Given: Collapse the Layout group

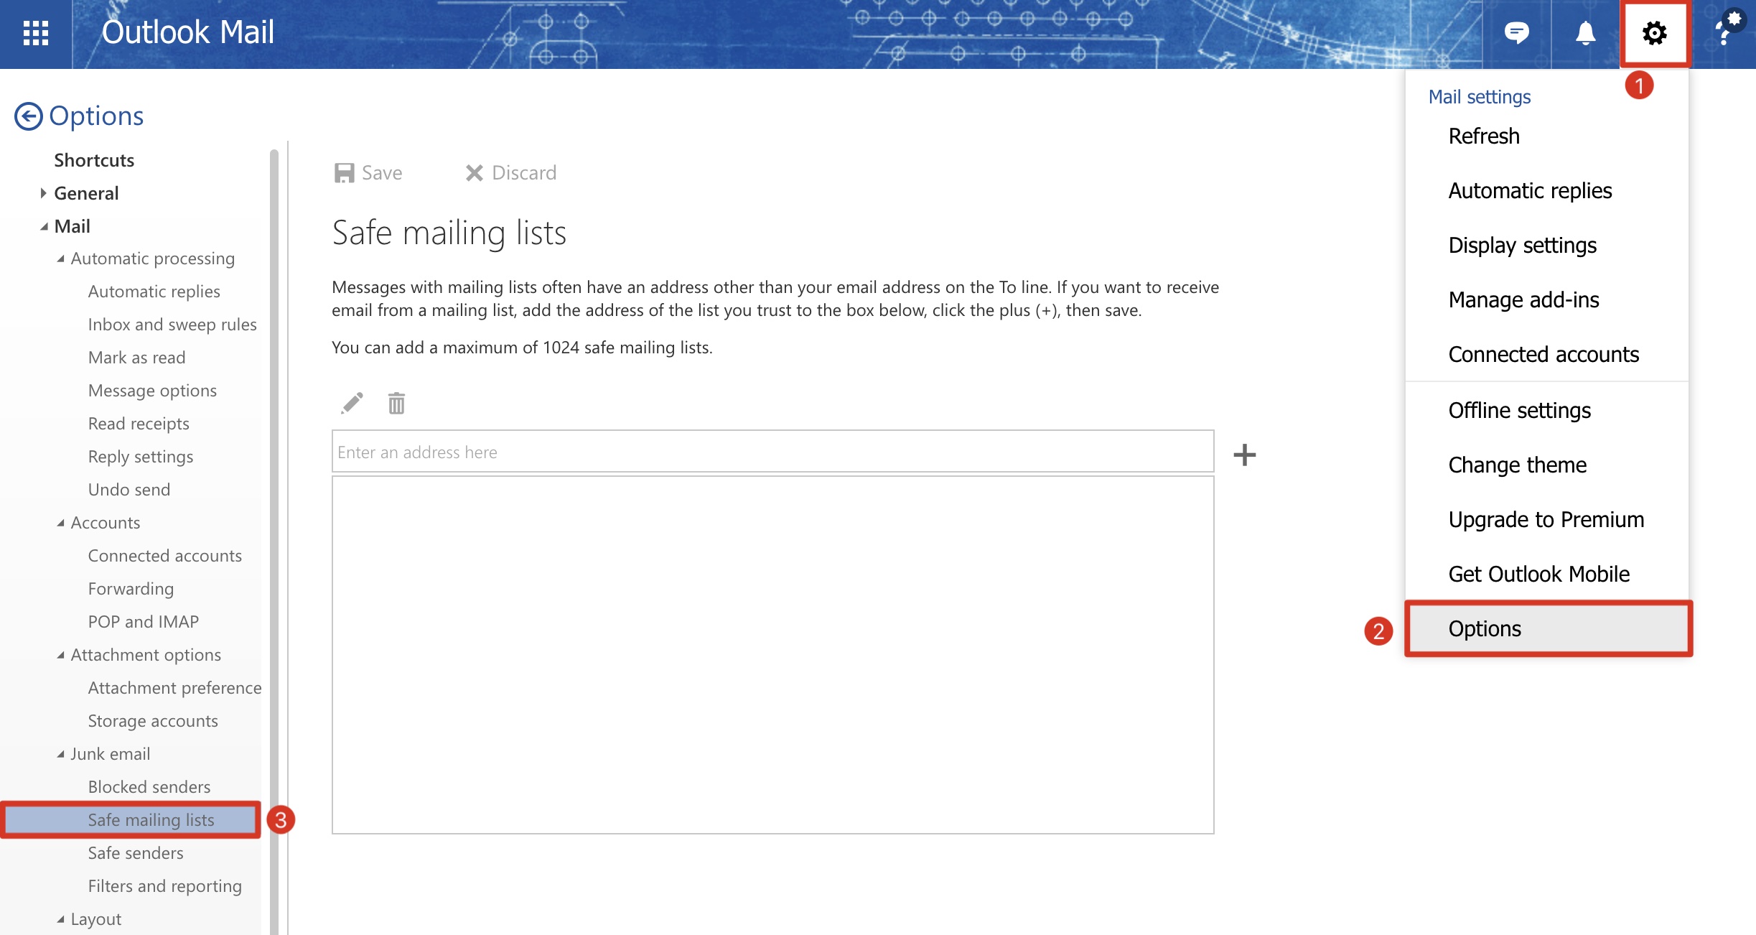Looking at the screenshot, I should (61, 919).
